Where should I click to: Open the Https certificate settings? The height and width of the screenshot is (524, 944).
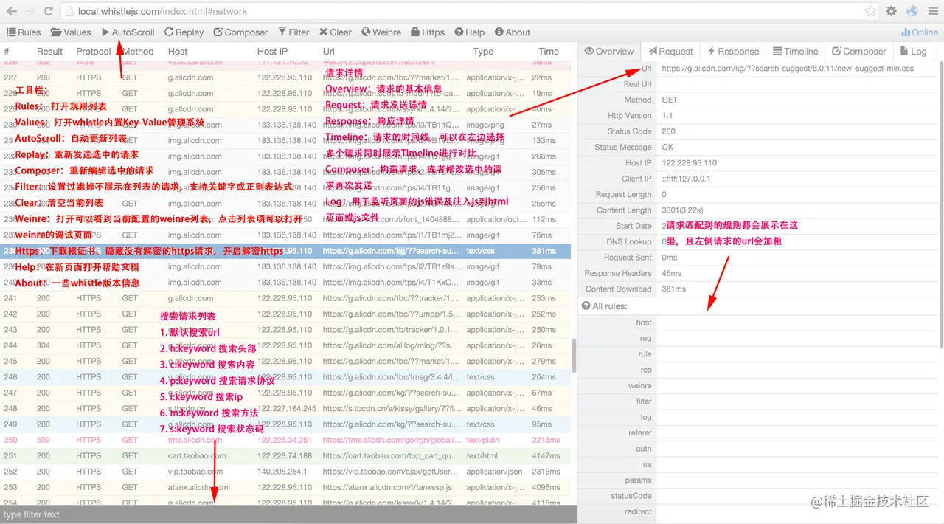coord(428,32)
